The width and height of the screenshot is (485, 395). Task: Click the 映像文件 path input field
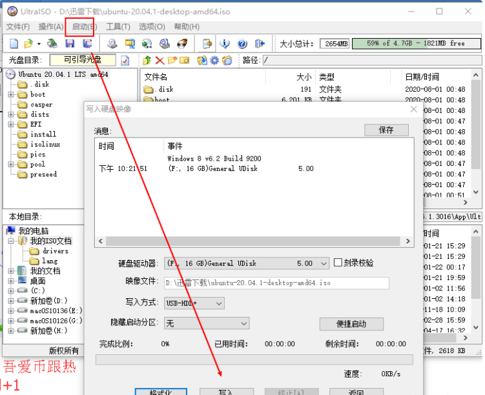[276, 283]
